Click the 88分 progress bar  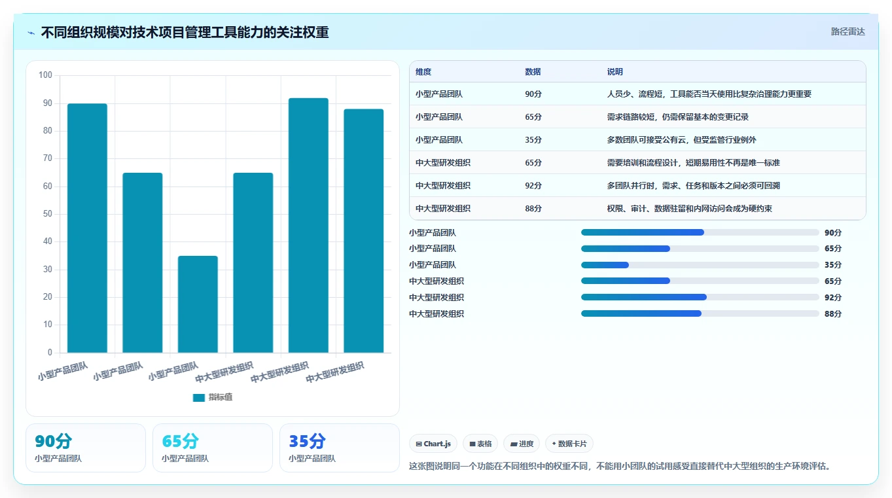pos(700,313)
